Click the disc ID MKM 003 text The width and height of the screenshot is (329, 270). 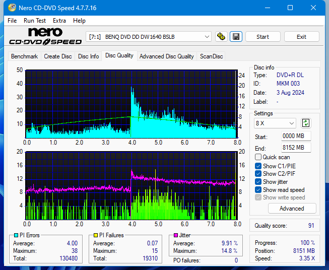click(x=288, y=84)
